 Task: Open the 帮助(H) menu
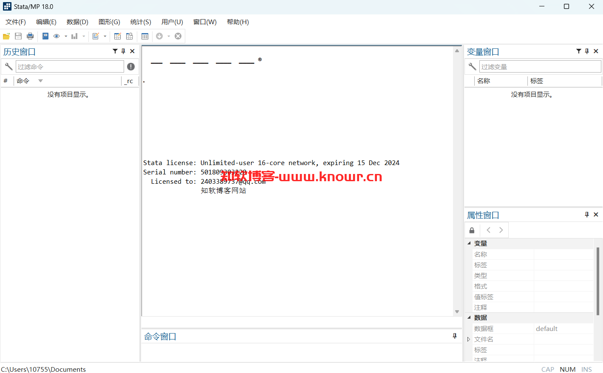point(238,22)
